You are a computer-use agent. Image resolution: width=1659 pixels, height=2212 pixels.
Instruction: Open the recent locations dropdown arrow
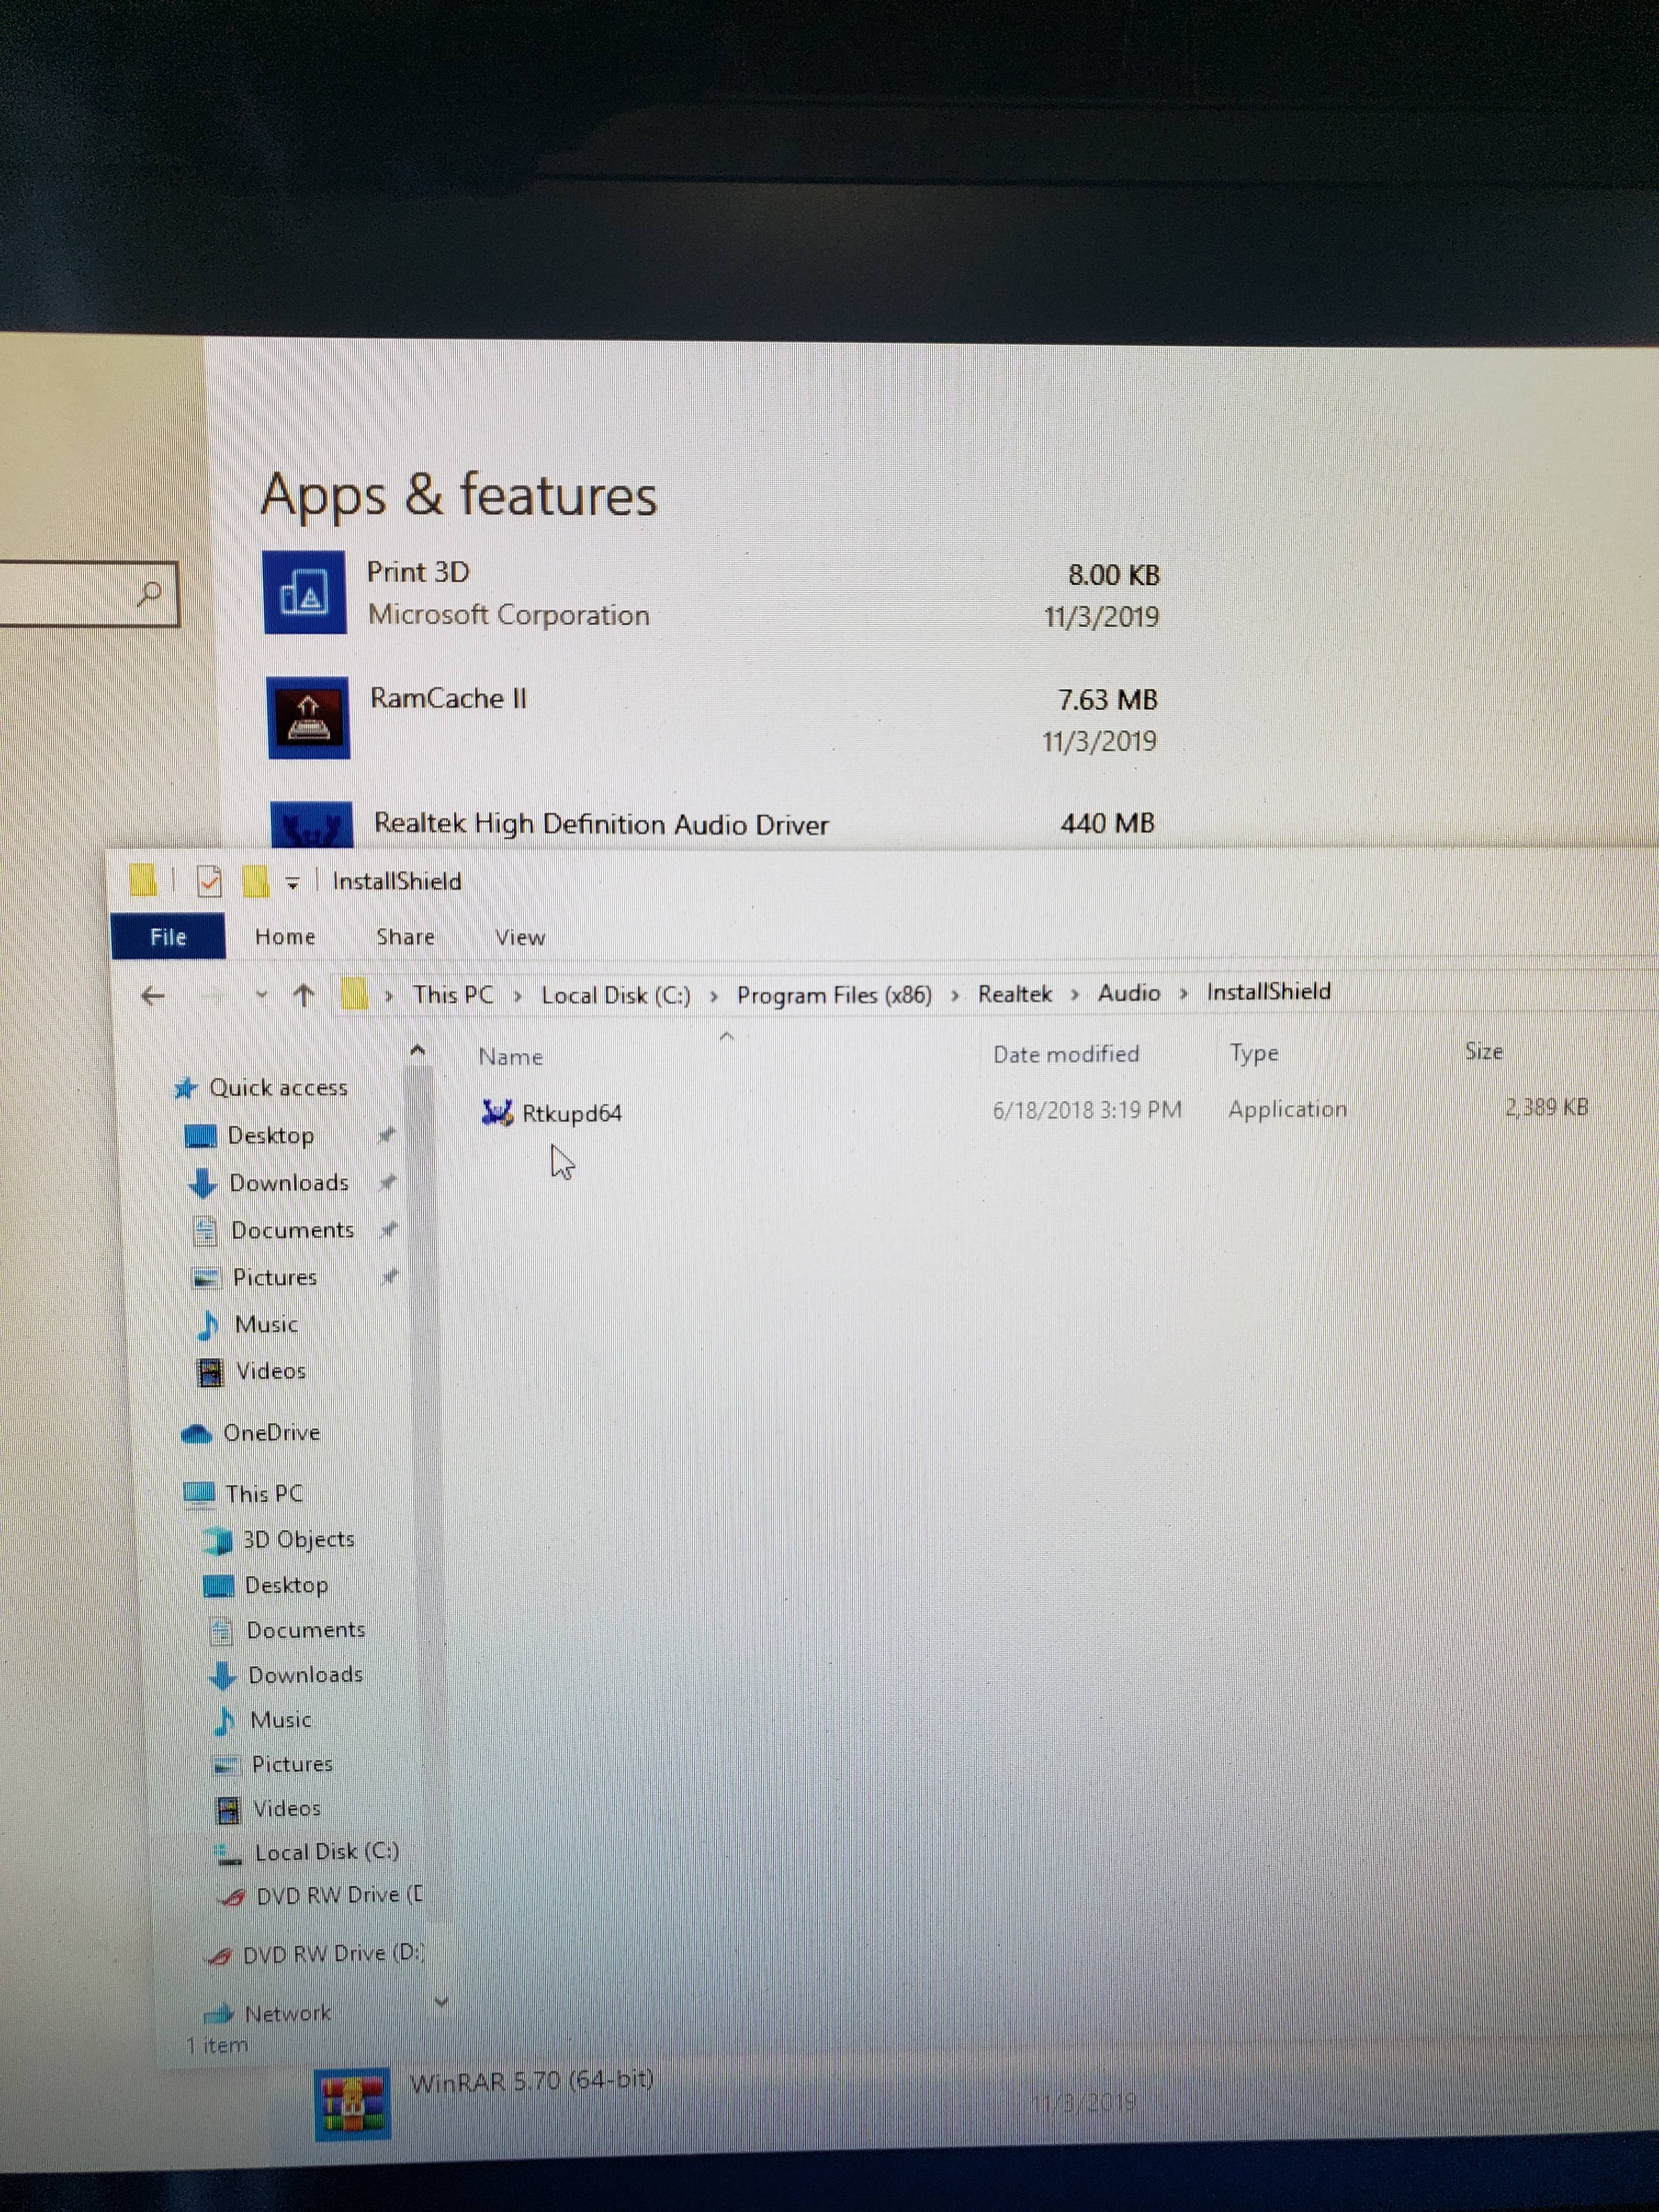coord(262,995)
